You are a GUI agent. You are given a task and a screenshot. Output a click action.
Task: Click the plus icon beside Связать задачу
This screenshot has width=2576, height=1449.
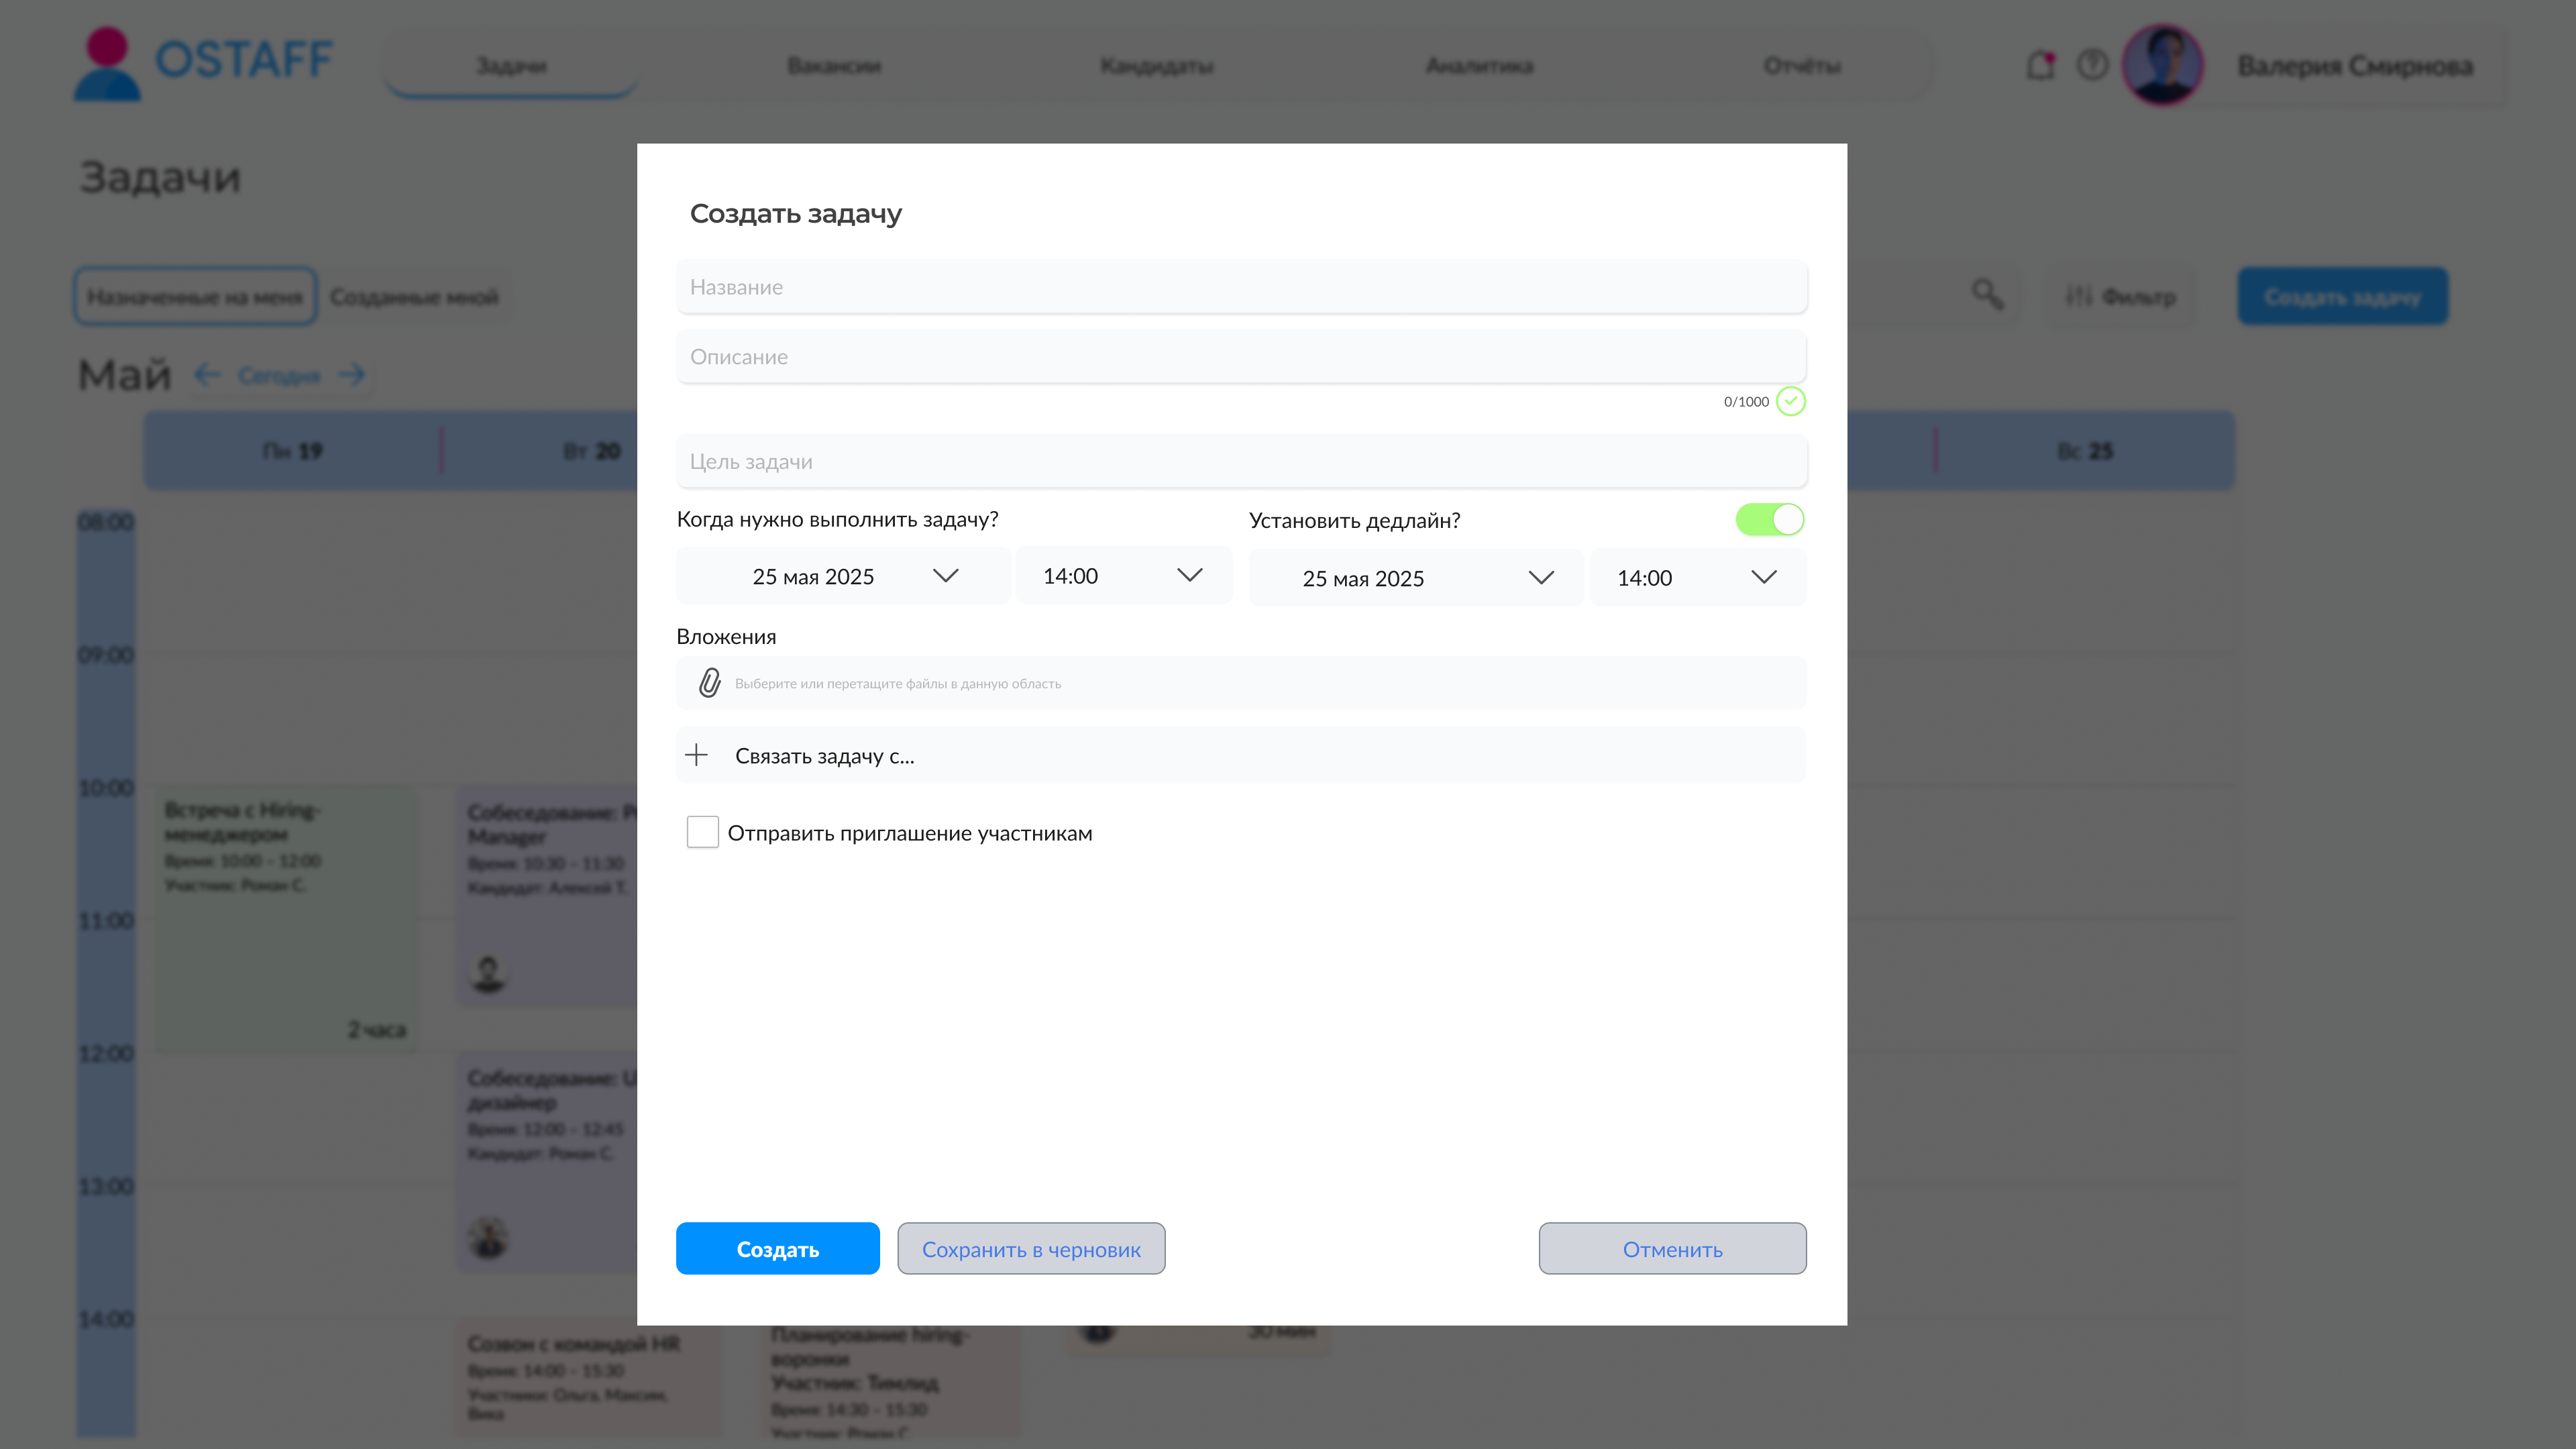click(x=697, y=755)
